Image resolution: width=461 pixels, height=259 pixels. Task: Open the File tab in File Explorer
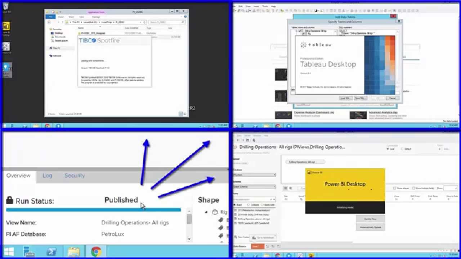[x=50, y=17]
